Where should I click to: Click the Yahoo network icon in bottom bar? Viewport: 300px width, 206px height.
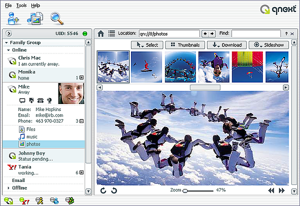pos(23,200)
